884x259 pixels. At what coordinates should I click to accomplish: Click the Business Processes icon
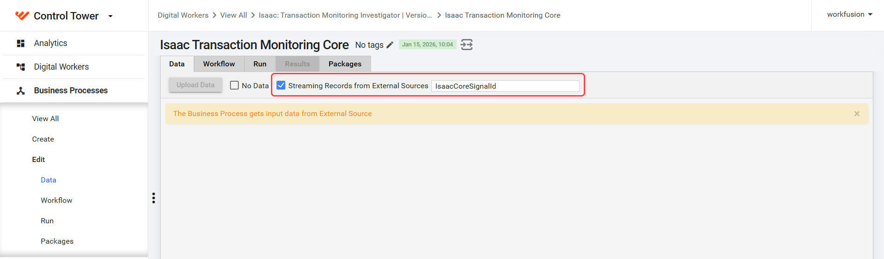20,91
